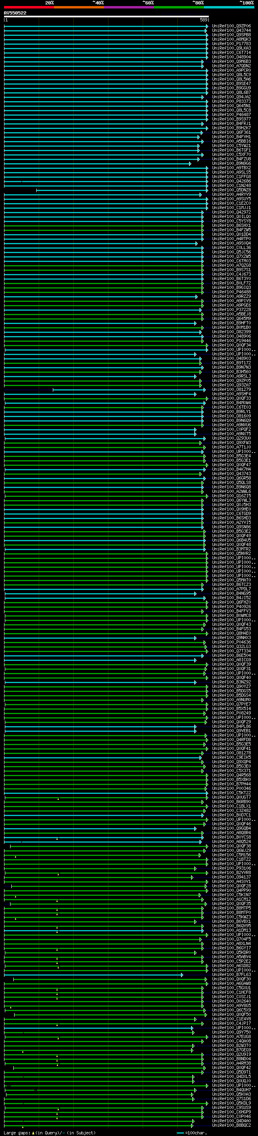This screenshot has width=258, height=1136.
Task: Select the UniRef100_A7QDN2 label
Action: (x=231, y=66)
